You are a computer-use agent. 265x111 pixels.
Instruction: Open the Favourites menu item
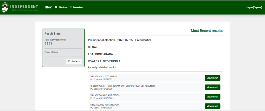click(x=78, y=8)
